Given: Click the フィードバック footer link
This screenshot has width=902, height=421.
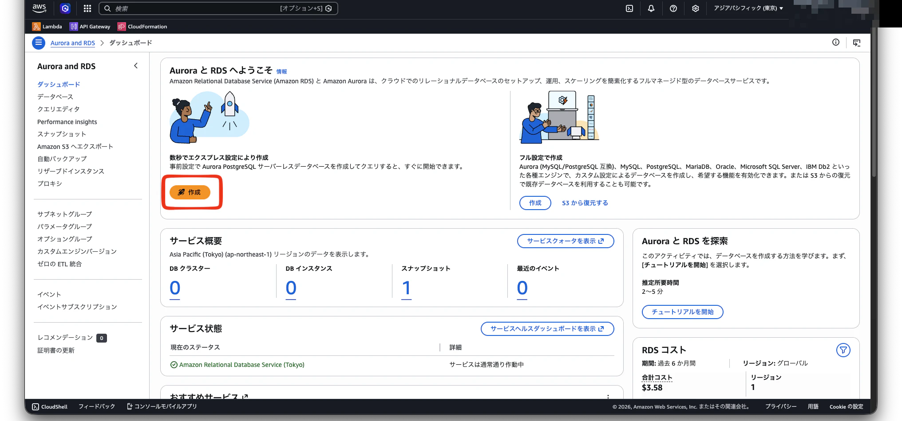Looking at the screenshot, I should click(x=97, y=406).
